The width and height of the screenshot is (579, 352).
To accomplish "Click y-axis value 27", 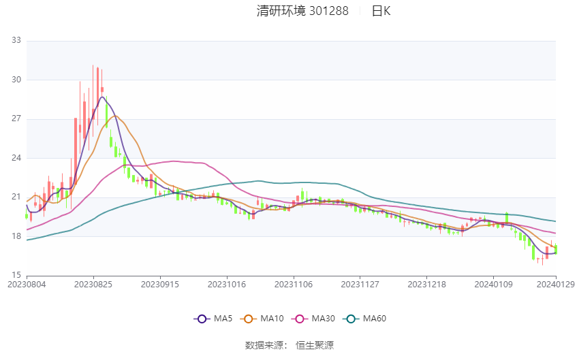I will [16, 119].
